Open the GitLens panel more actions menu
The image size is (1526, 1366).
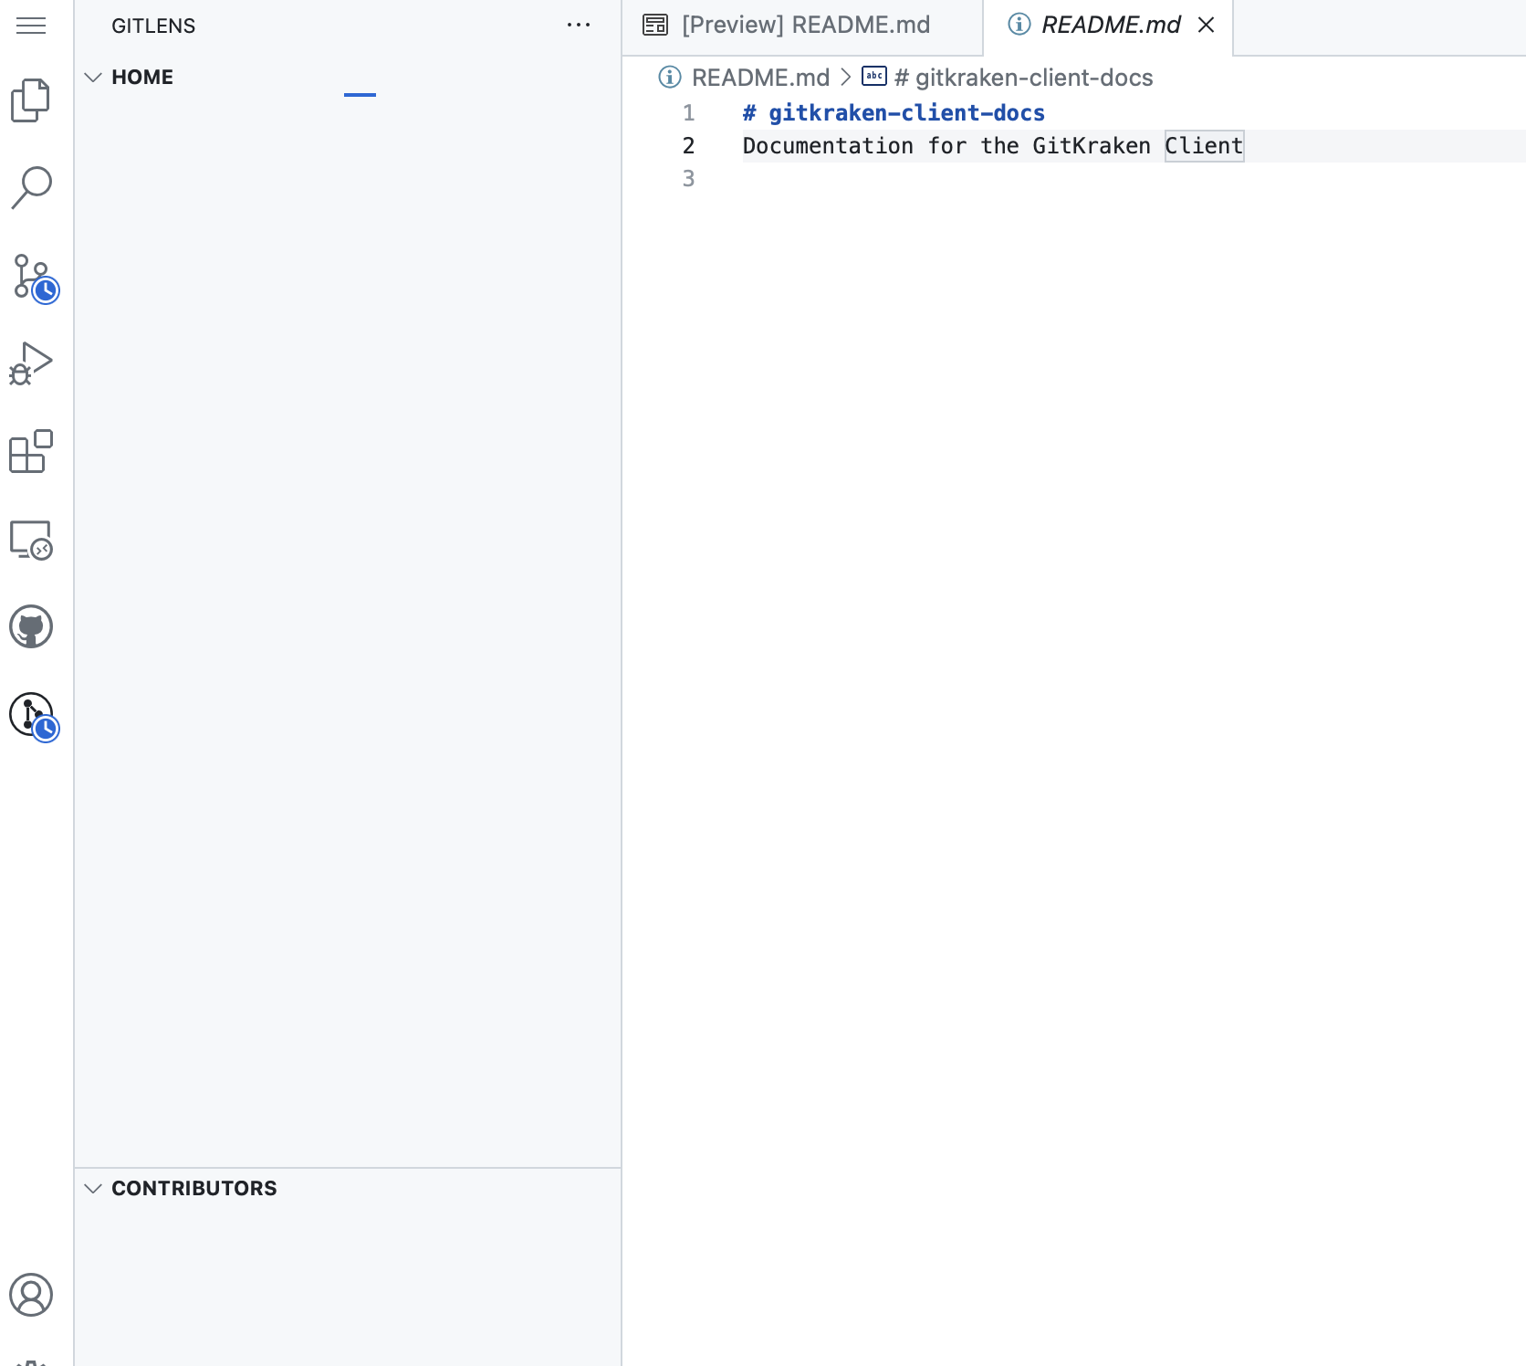coord(579,26)
